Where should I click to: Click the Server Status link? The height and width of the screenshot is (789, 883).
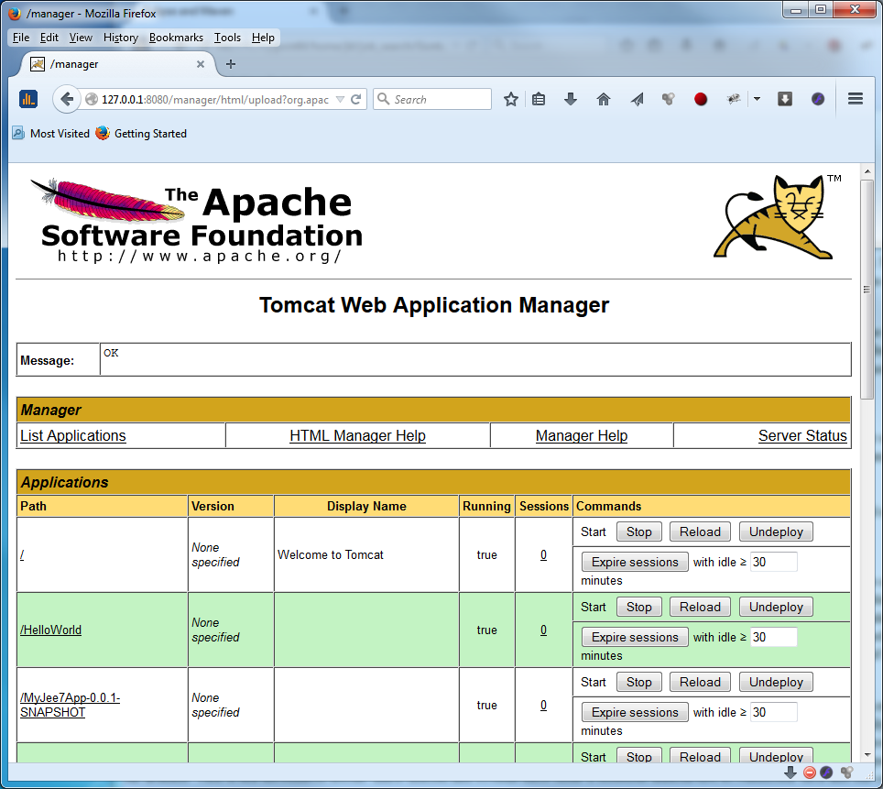pyautogui.click(x=802, y=436)
